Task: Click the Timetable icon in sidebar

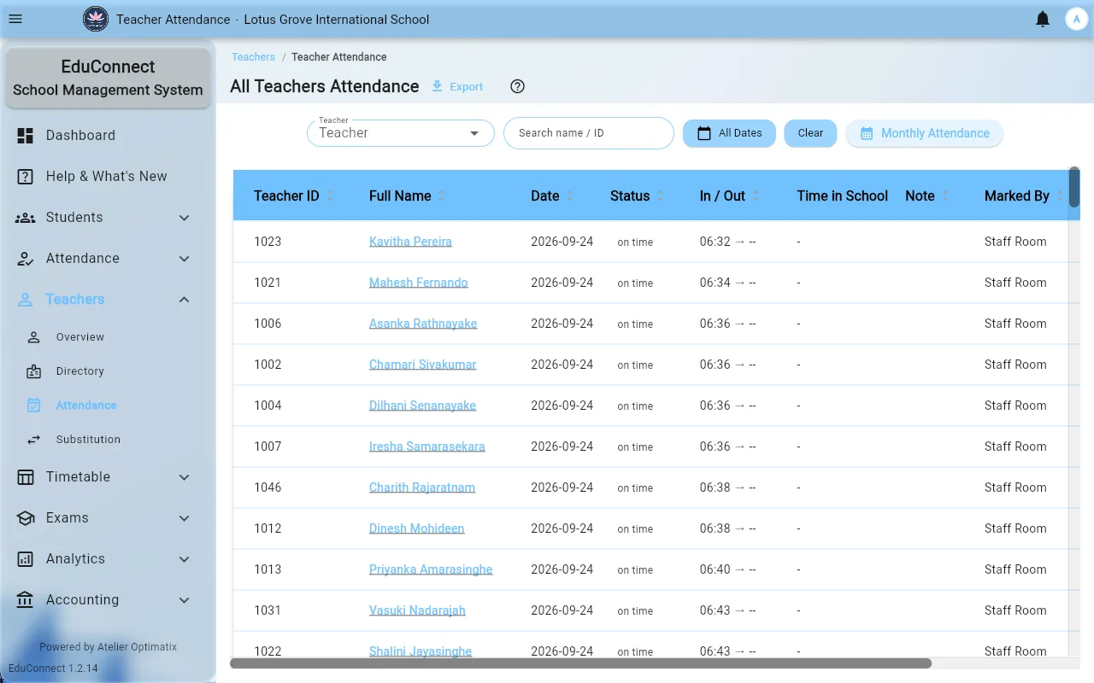Action: [x=26, y=476]
